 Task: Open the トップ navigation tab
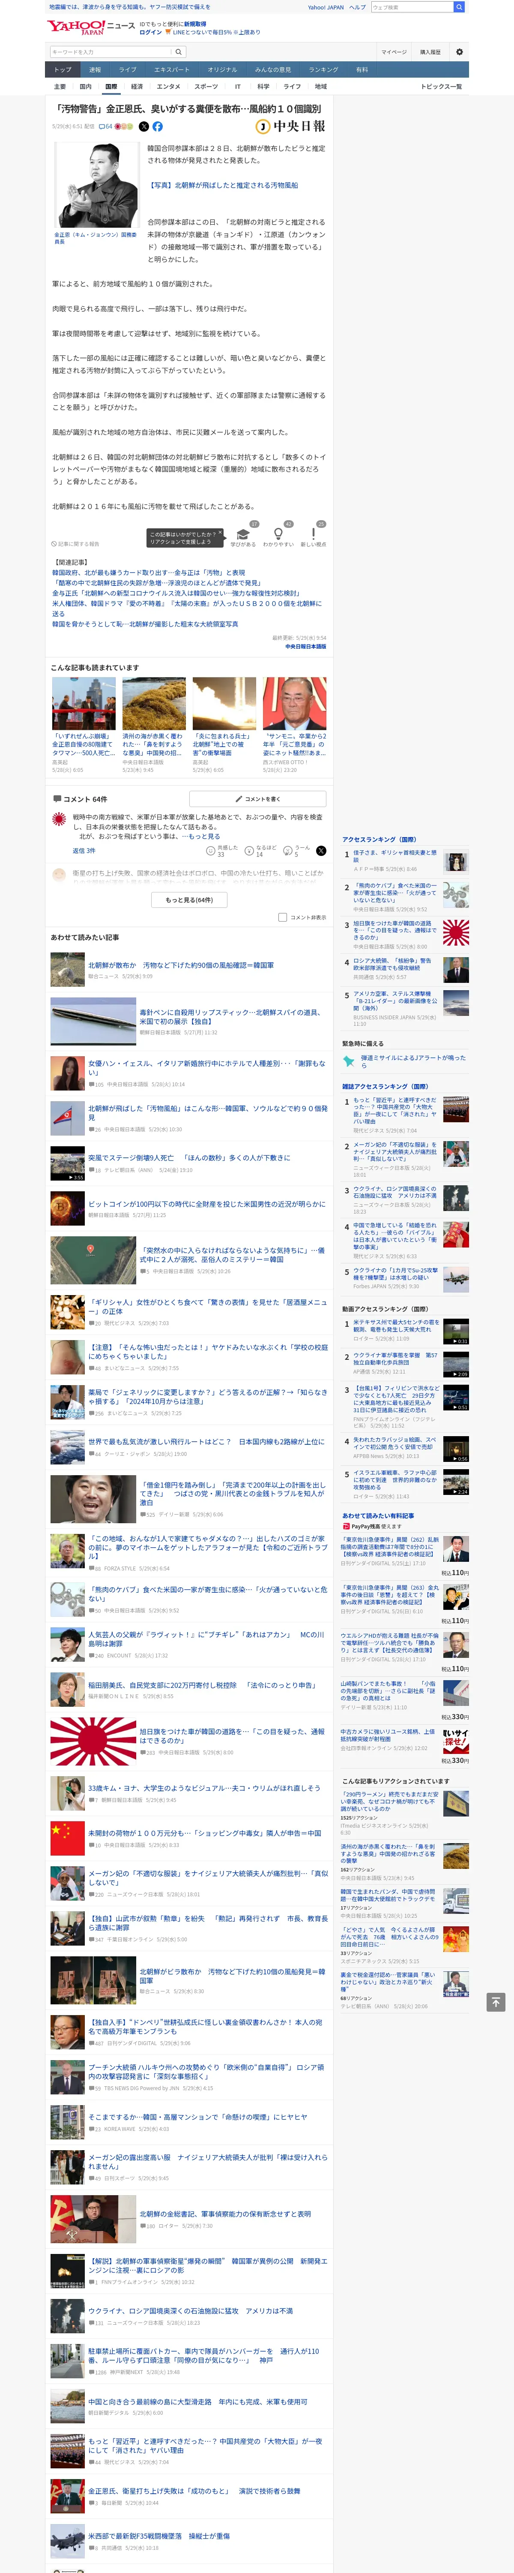pyautogui.click(x=63, y=70)
